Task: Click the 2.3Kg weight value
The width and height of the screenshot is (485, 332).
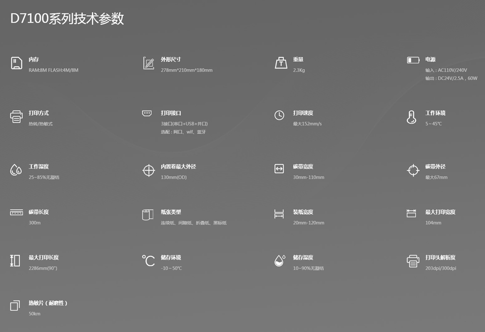Action: click(299, 70)
